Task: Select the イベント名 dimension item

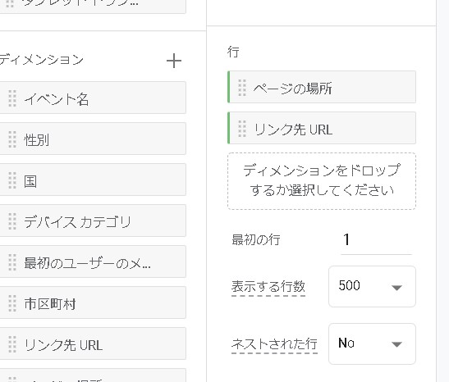Action: tap(93, 98)
